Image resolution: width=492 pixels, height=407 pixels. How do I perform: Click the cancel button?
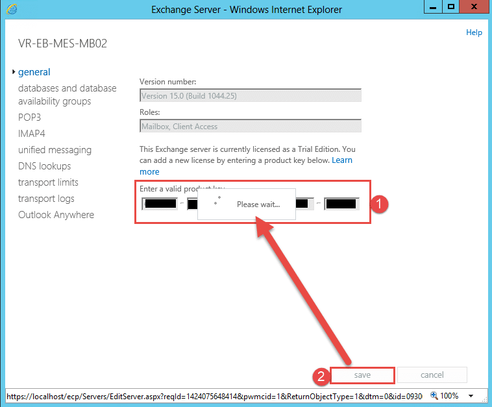[x=432, y=375]
